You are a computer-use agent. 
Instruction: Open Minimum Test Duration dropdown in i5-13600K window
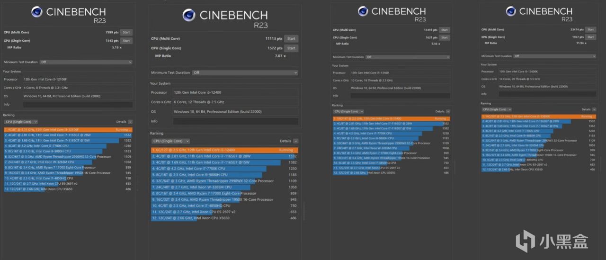[x=555, y=56]
